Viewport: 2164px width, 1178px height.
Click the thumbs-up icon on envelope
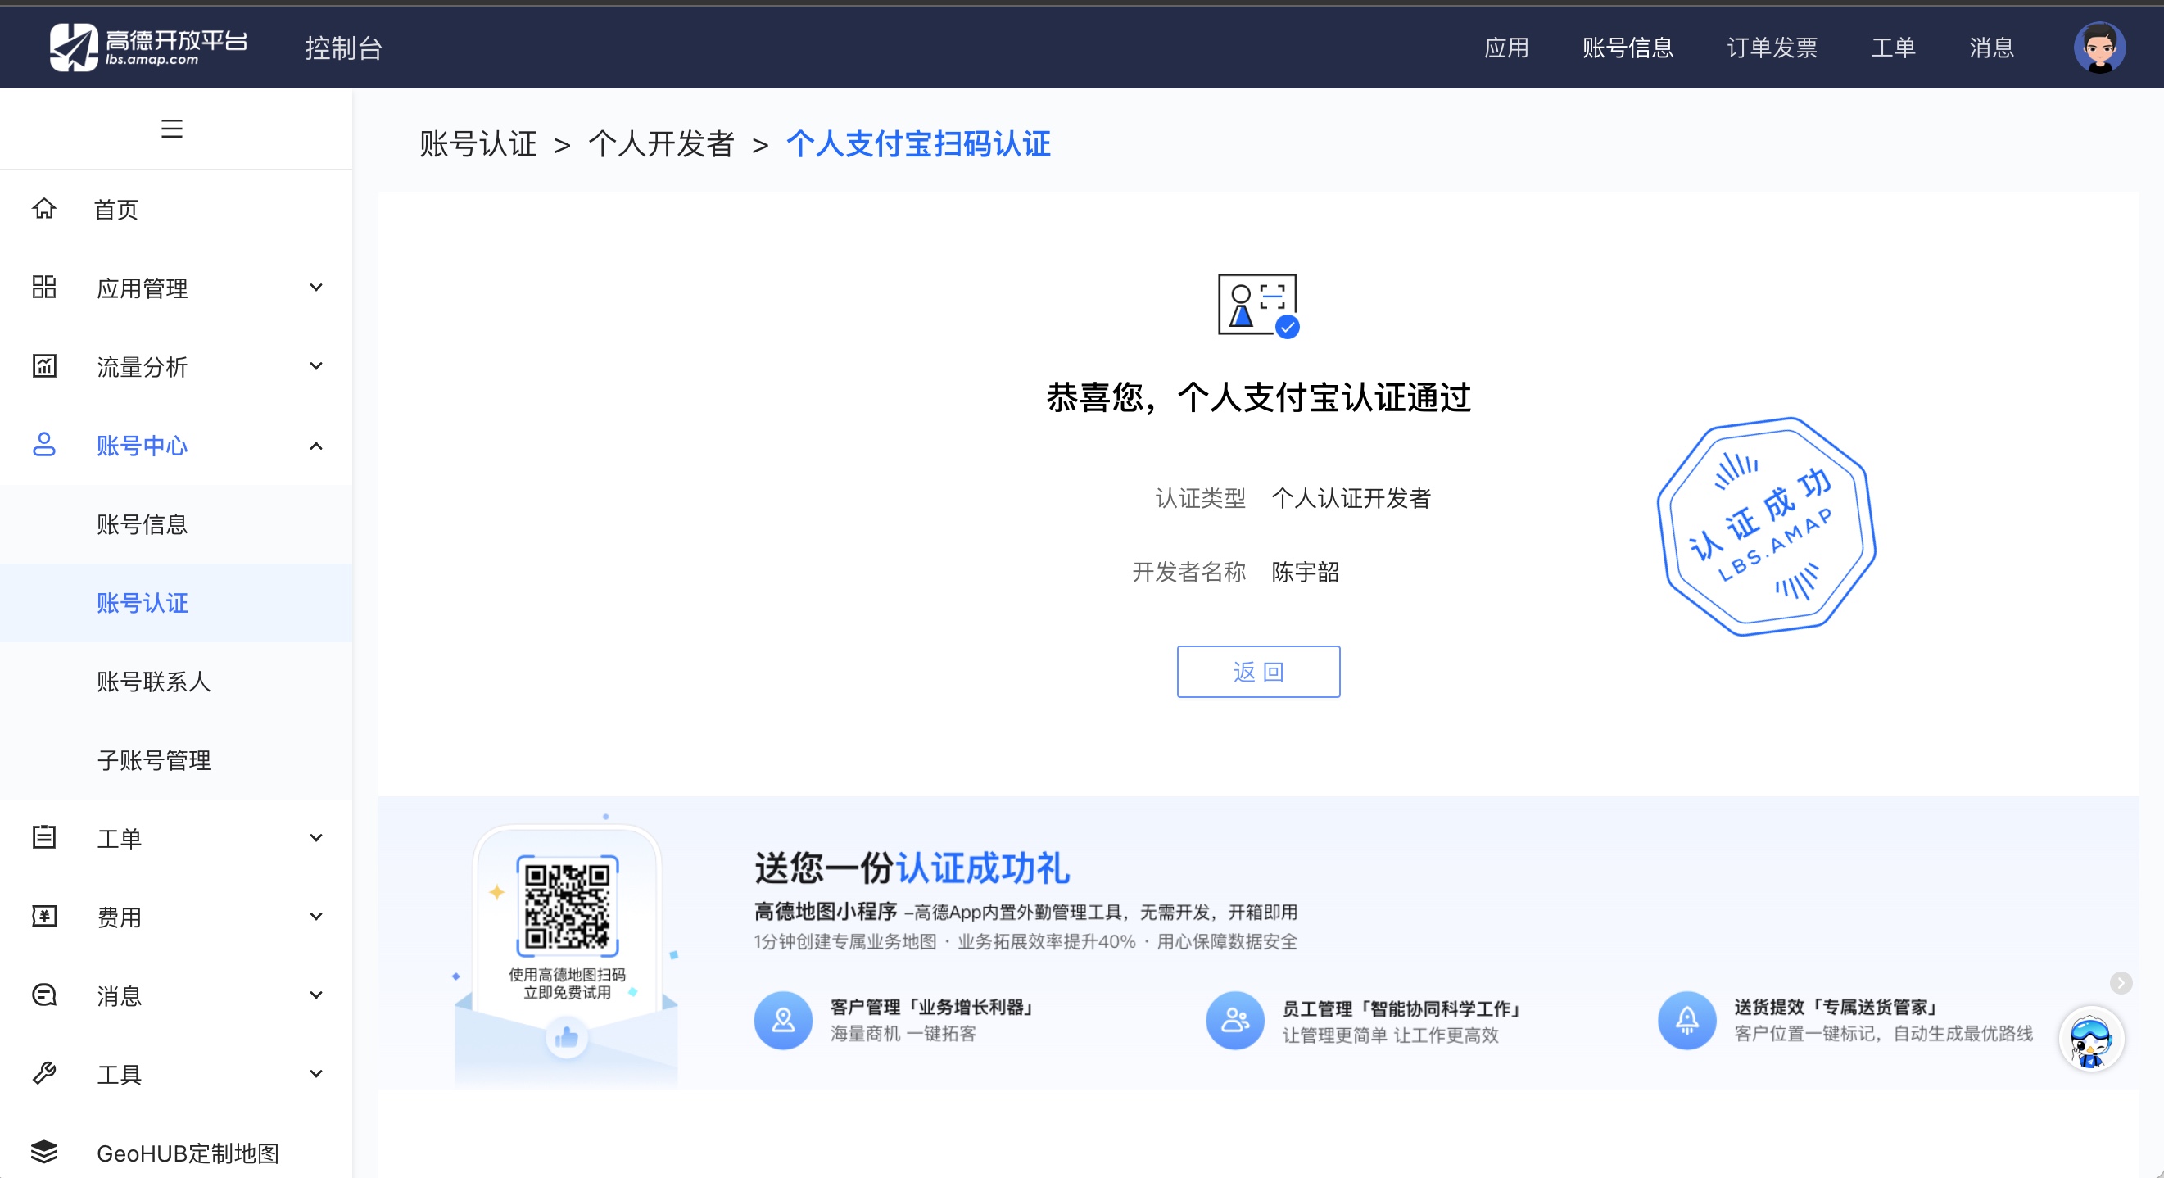[567, 1038]
